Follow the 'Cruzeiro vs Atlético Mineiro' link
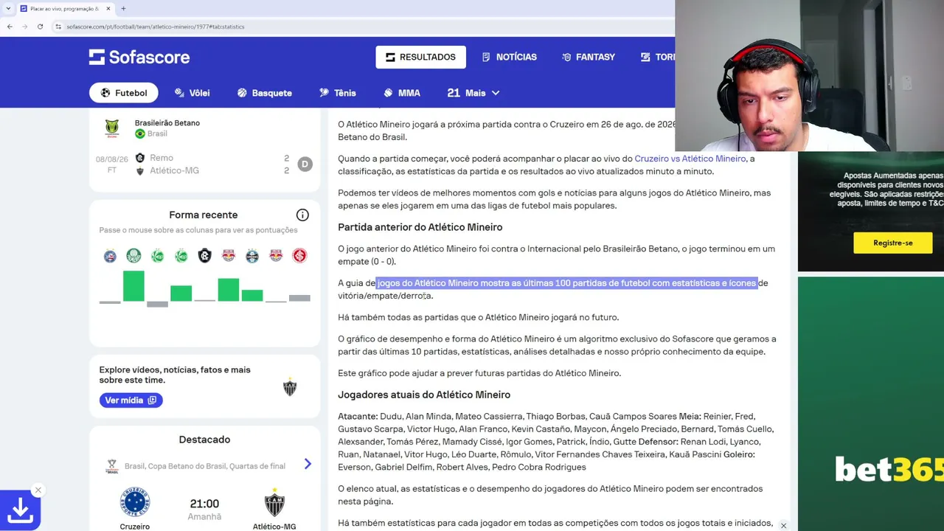 coord(690,159)
